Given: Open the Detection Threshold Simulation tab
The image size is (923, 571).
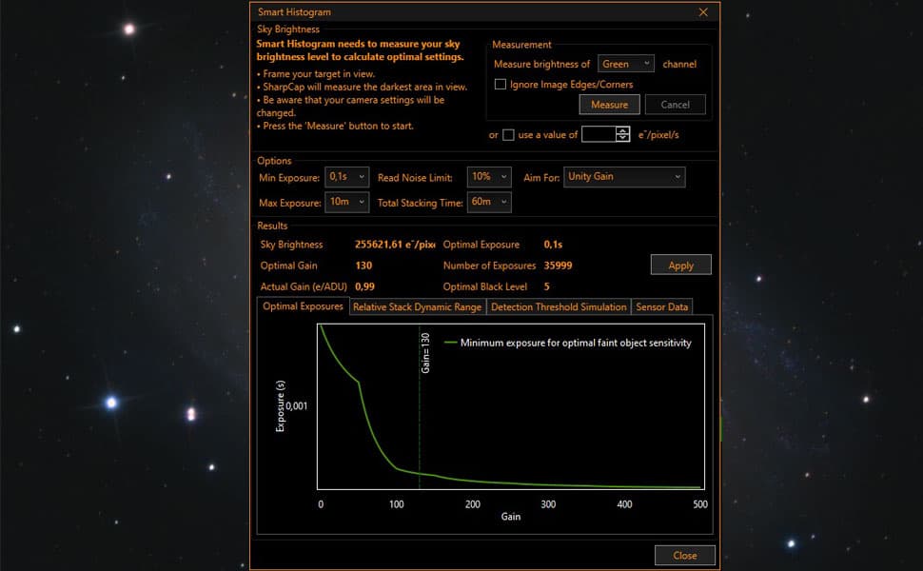Looking at the screenshot, I should tap(559, 306).
